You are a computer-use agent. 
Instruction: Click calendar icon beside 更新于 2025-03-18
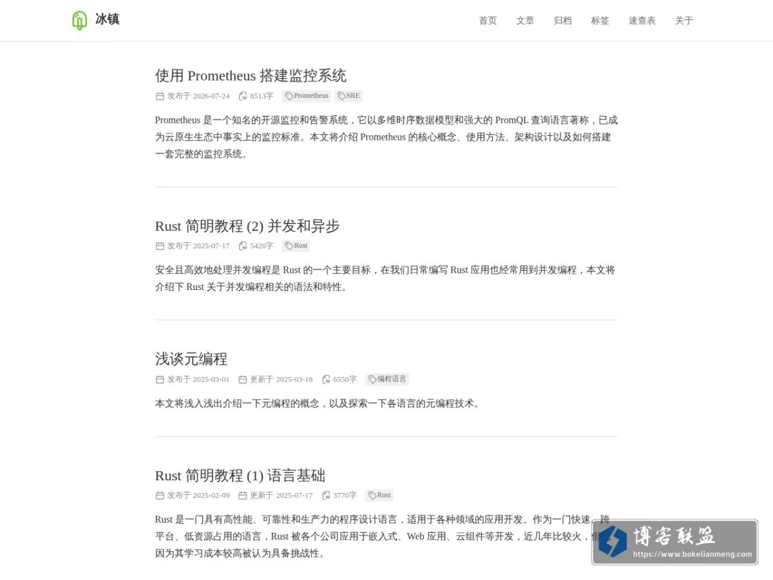243,379
